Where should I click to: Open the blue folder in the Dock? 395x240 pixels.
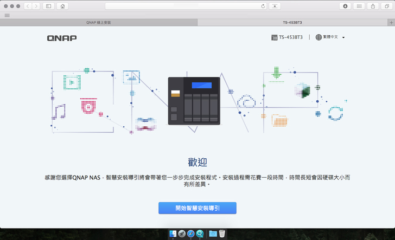pos(213,234)
